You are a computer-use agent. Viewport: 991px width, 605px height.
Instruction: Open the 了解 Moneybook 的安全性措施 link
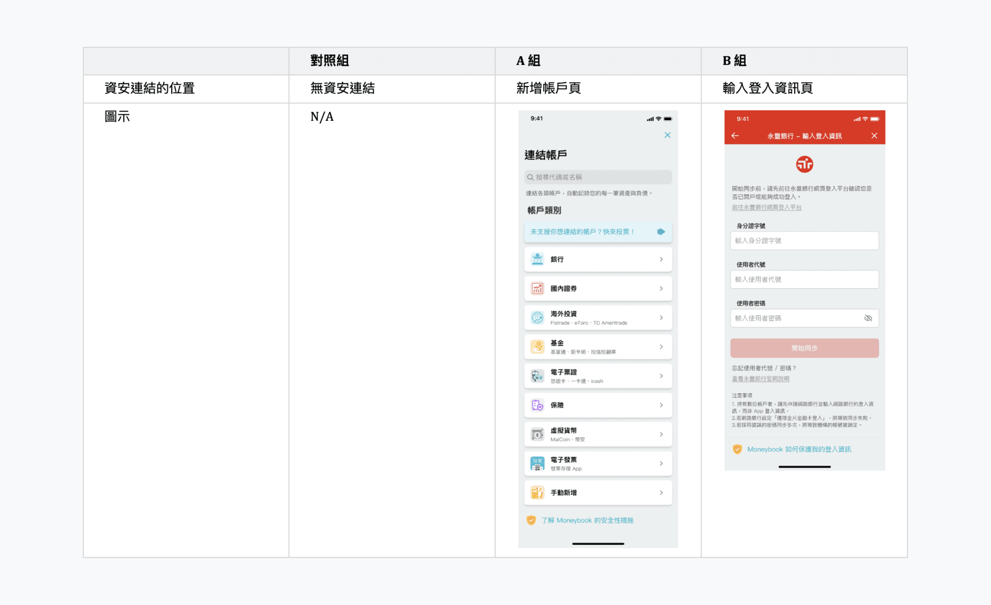tap(587, 520)
